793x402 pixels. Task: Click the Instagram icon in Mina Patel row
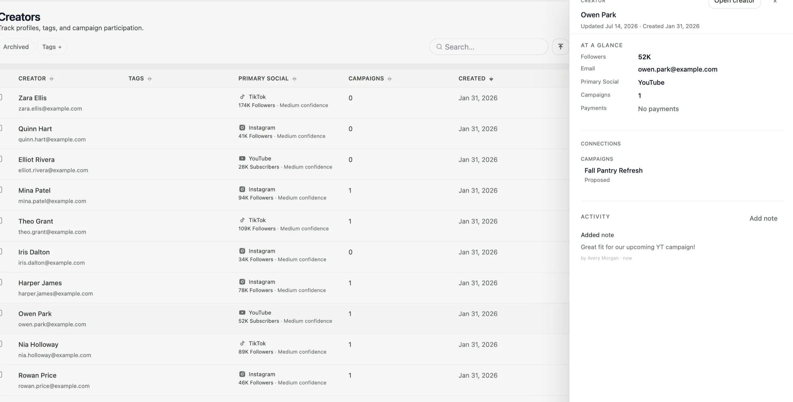[242, 189]
